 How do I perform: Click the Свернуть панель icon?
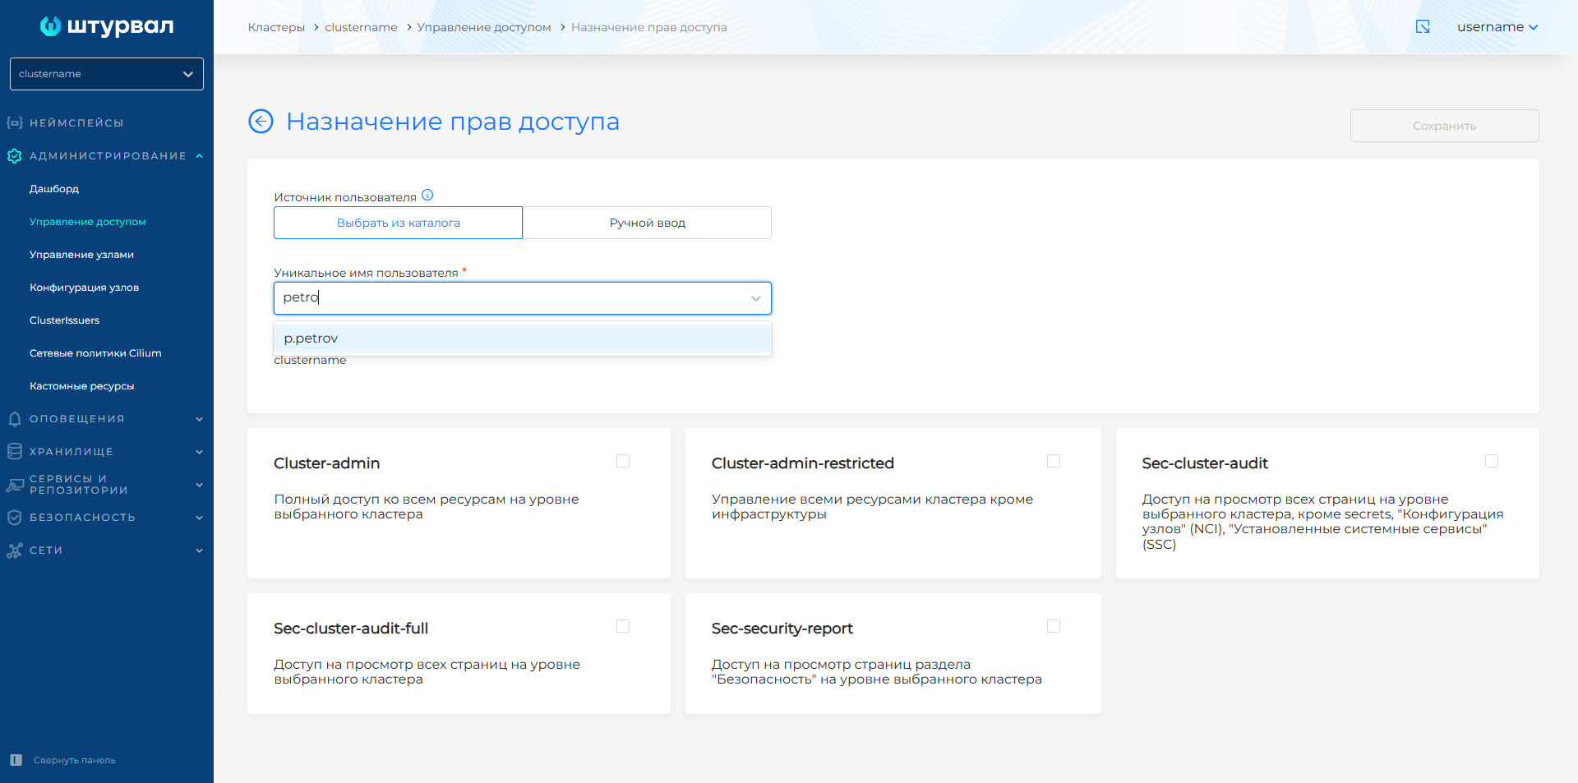point(16,760)
